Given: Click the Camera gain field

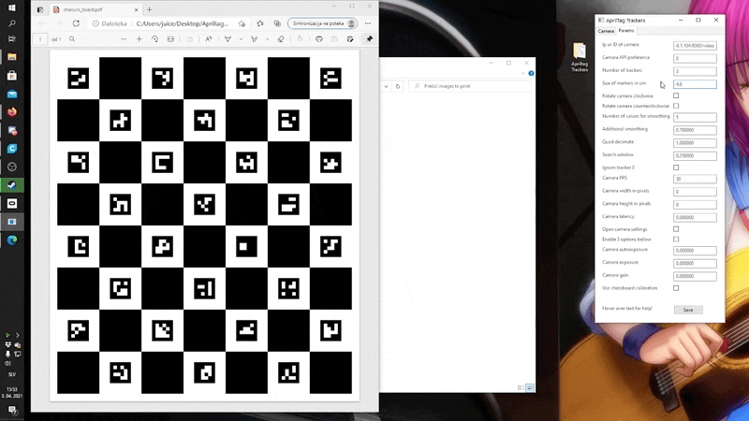Looking at the screenshot, I should click(695, 276).
